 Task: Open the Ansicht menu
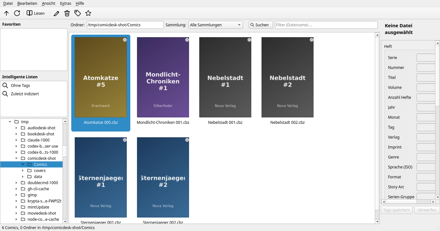pos(48,3)
